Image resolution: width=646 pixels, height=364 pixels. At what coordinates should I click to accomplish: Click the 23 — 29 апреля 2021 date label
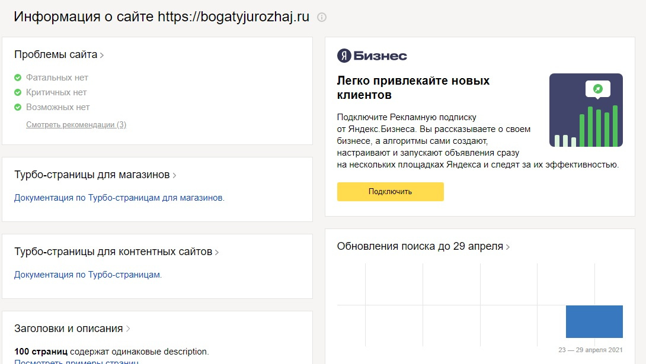[x=590, y=349]
